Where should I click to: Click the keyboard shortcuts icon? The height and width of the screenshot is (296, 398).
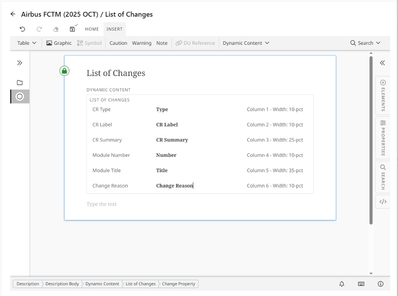(361, 284)
